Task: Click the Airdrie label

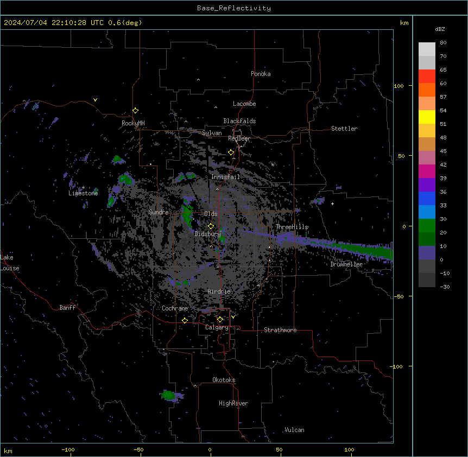Action: pyautogui.click(x=219, y=291)
